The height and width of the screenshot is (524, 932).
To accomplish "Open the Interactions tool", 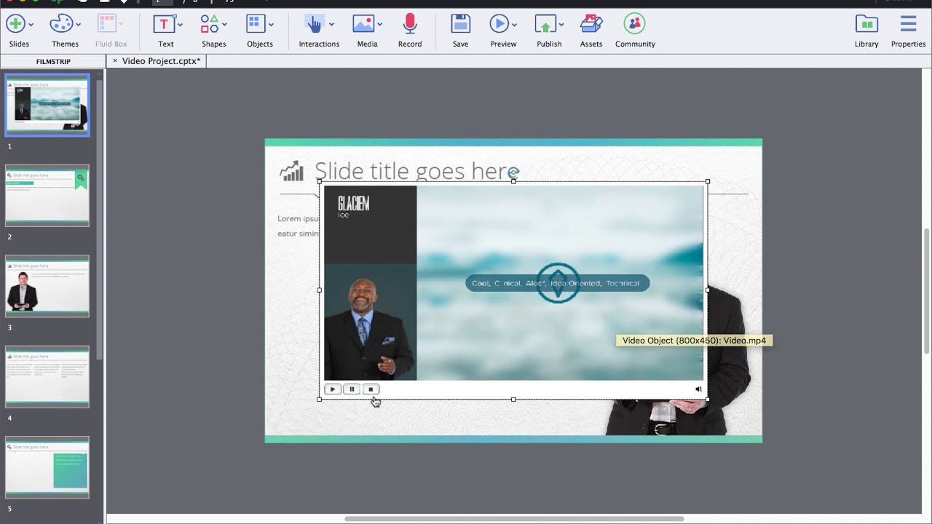I will click(x=315, y=24).
